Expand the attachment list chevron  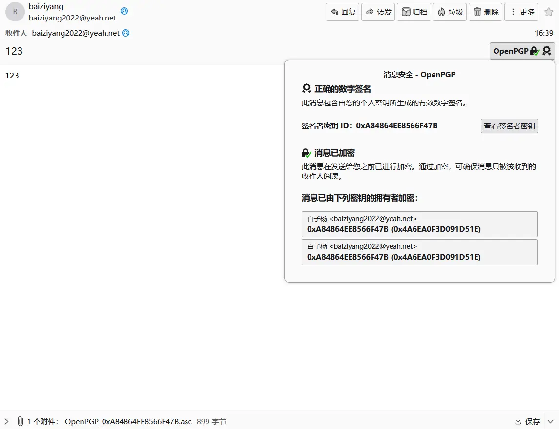7,421
